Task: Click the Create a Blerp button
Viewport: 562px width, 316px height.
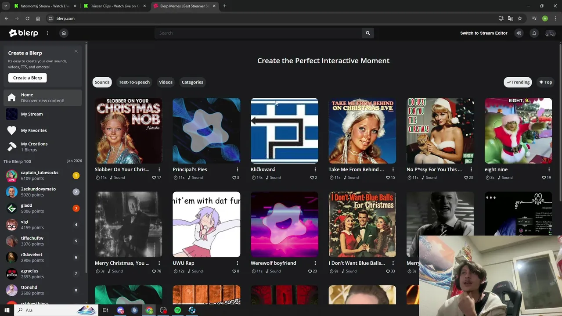Action: point(27,78)
